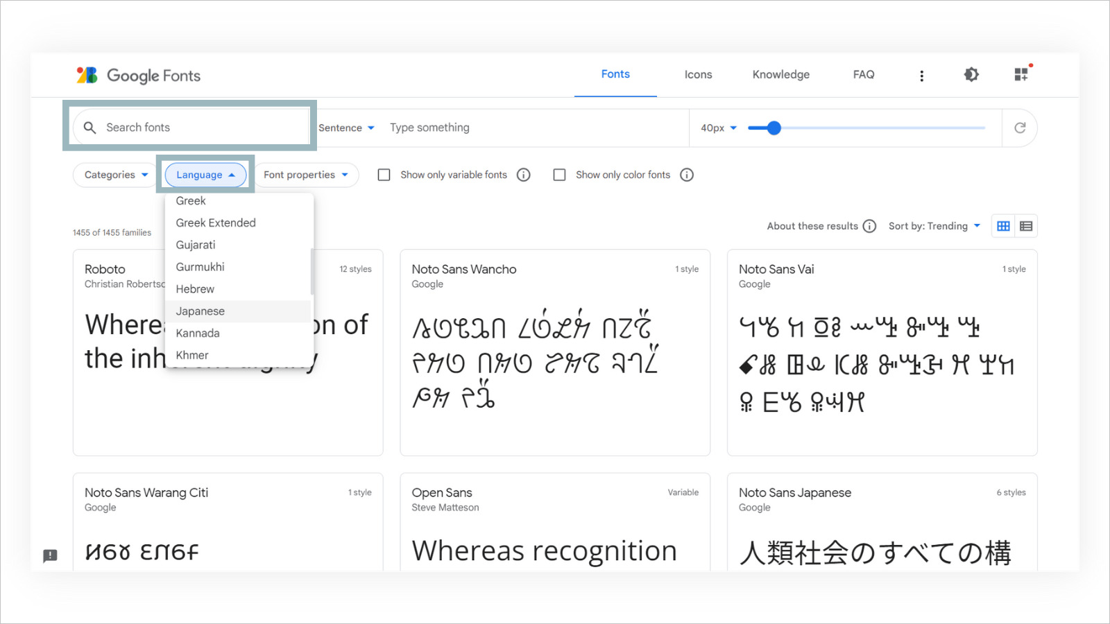Go to the FAQ tab

864,75
